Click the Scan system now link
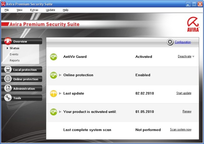The height and width of the screenshot is (144, 204). click(181, 130)
